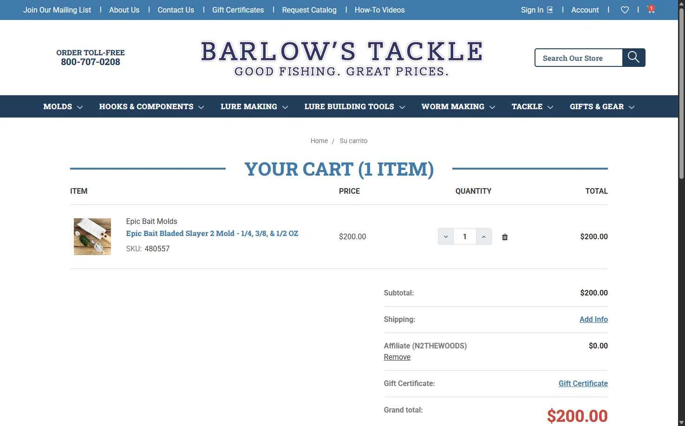Open the Gifts & Gear menu
This screenshot has width=685, height=426.
pyautogui.click(x=602, y=106)
